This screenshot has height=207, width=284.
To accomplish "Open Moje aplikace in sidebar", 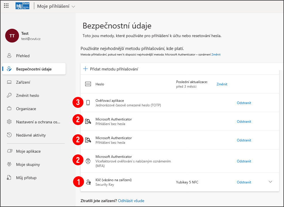I will point(28,151).
